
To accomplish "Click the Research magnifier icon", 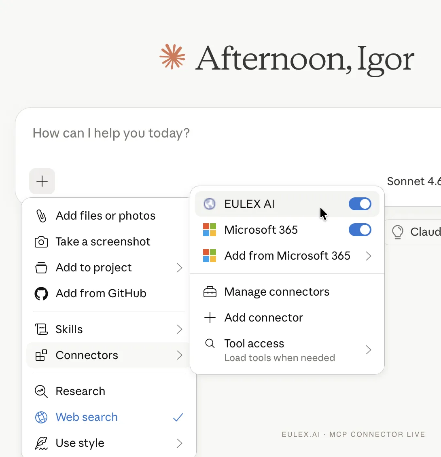I will [41, 391].
